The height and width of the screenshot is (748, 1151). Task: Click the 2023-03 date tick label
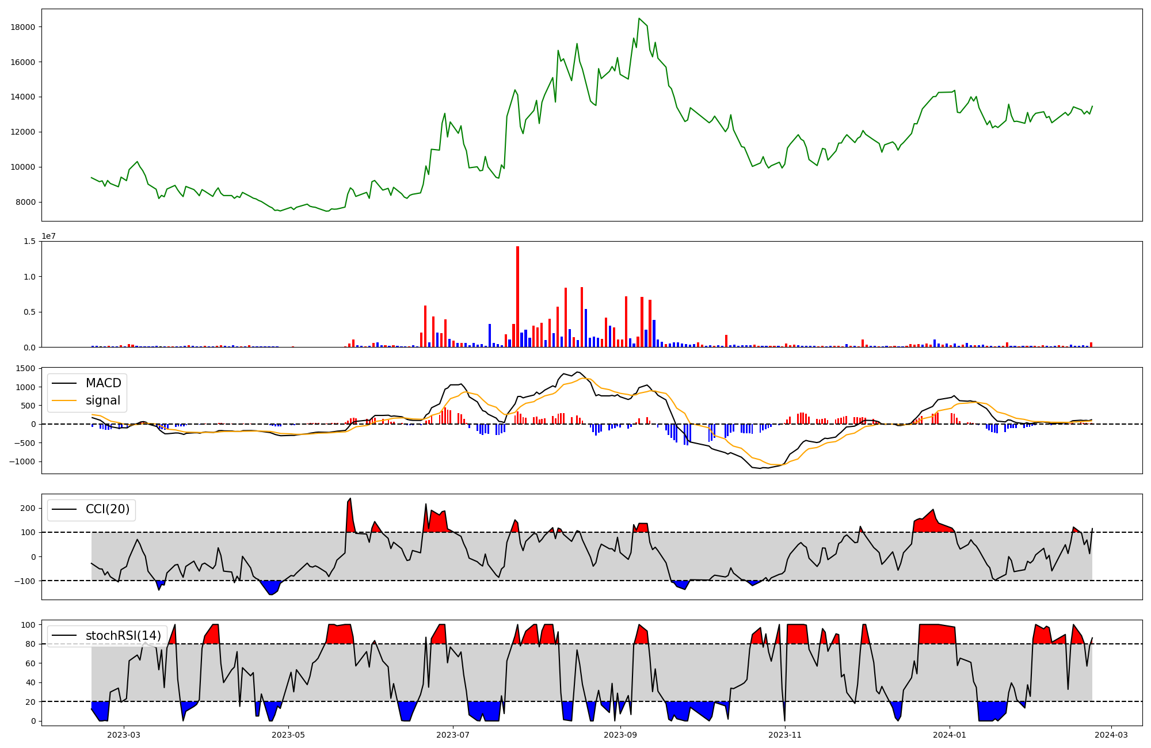[124, 735]
